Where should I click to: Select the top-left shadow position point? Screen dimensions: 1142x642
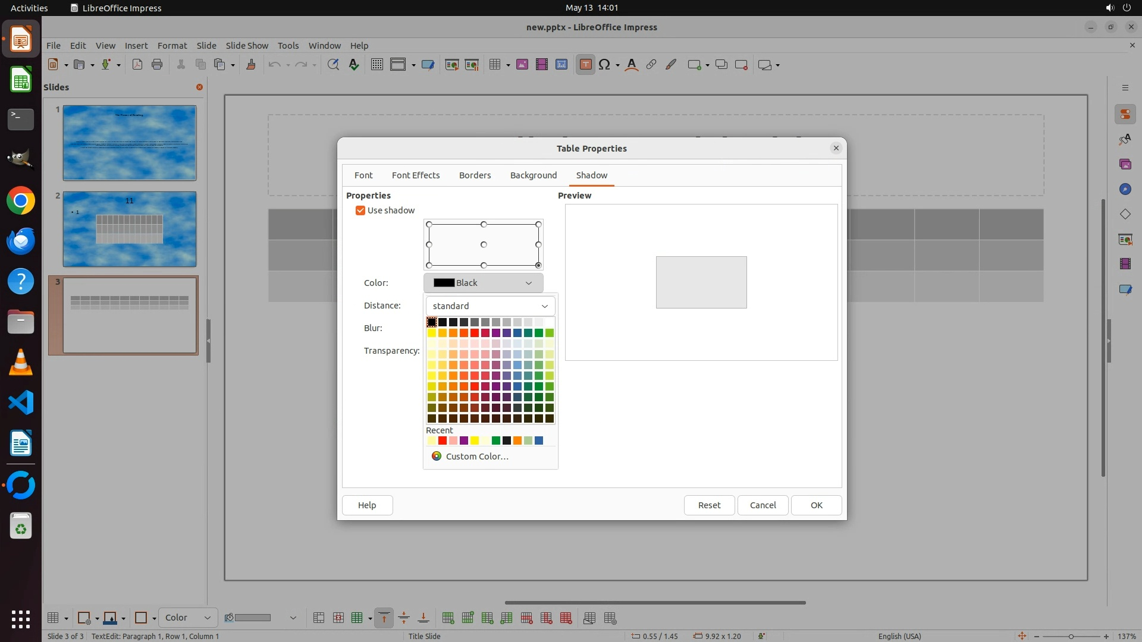429,225
